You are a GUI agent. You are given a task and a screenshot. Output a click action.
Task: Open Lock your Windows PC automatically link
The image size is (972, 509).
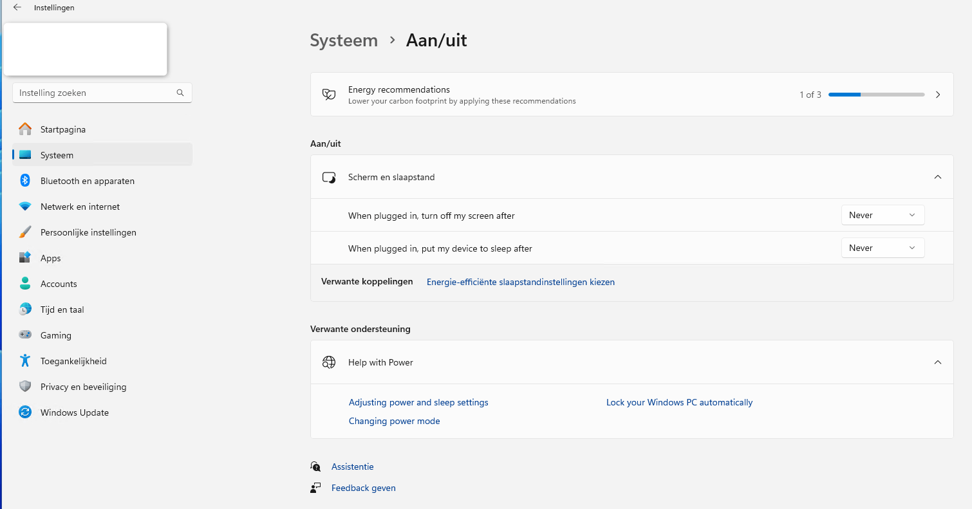click(679, 402)
